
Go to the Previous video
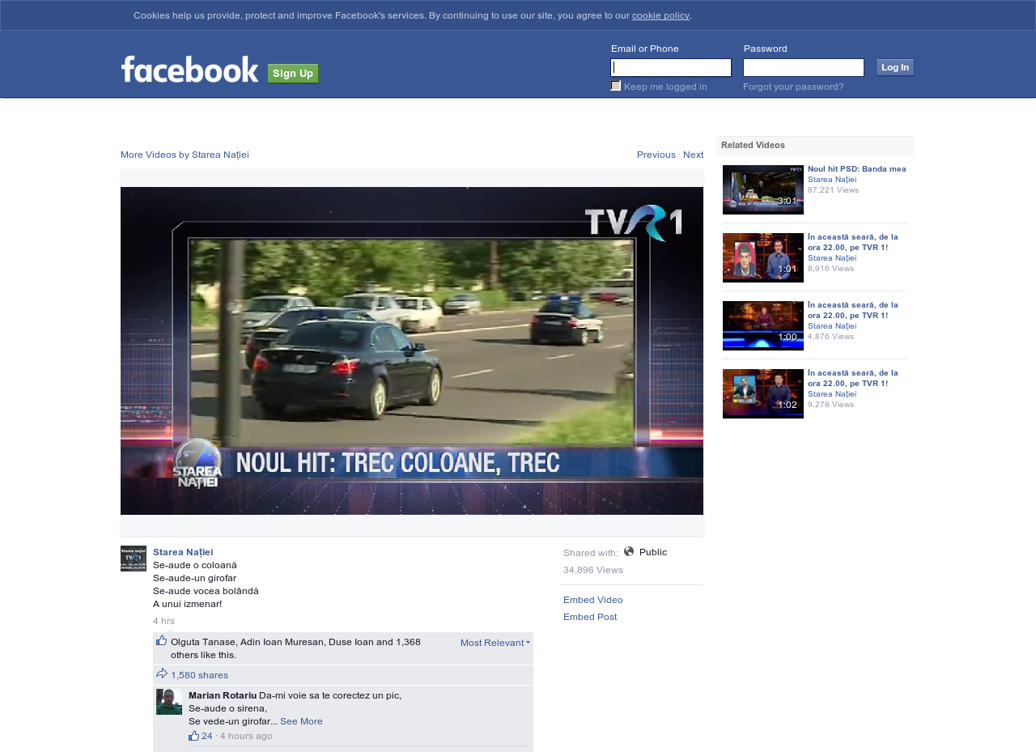click(x=656, y=155)
